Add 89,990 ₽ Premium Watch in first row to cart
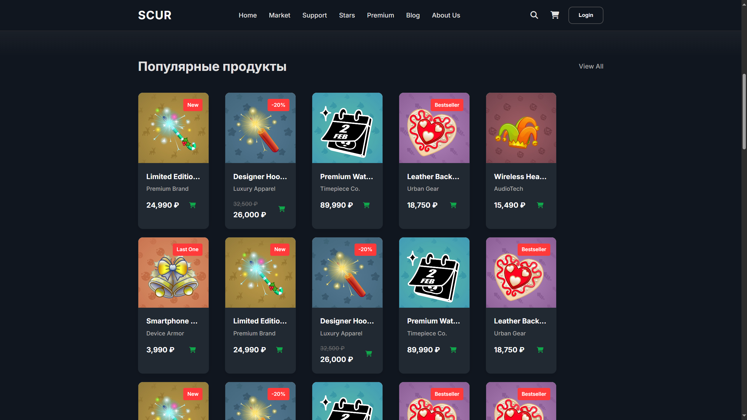Screen dimensions: 747x420 pos(366,205)
